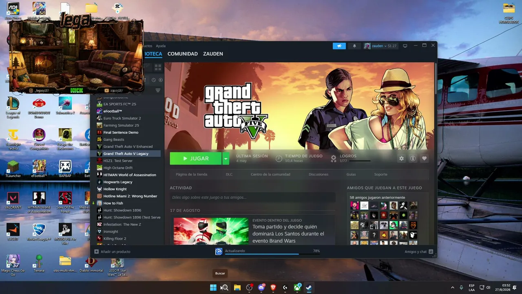Open the DLC tab
This screenshot has height=294, width=522.
pos(229,174)
